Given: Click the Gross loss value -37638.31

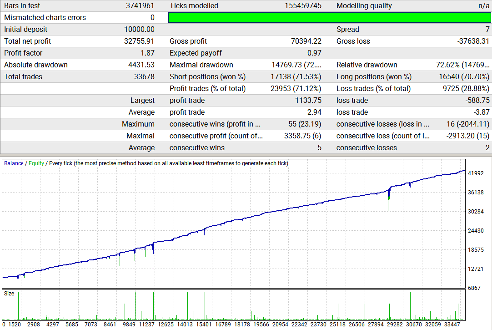Looking at the screenshot, I should (x=473, y=41).
